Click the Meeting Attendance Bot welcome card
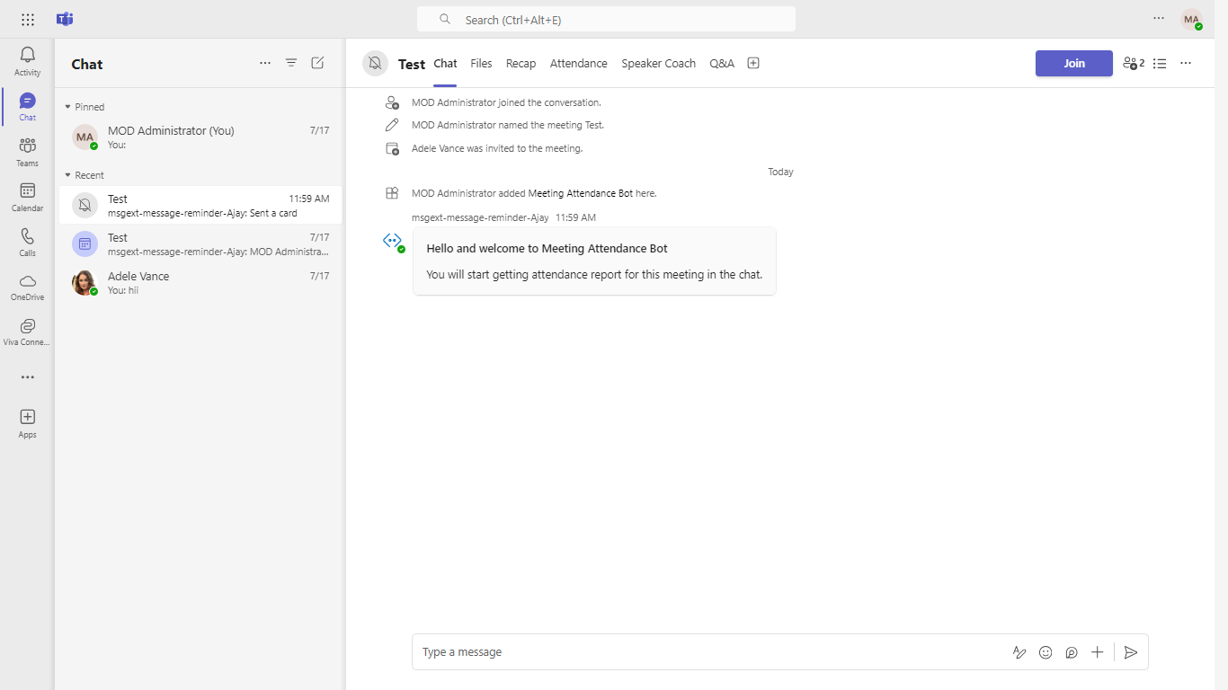The width and height of the screenshot is (1228, 690). click(x=594, y=261)
